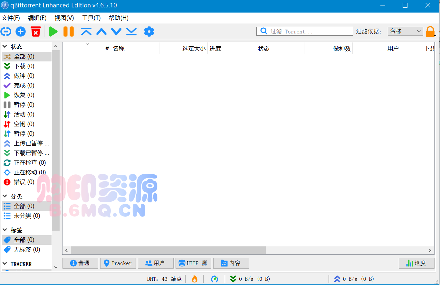The image size is (440, 285).
Task: Select status filter 下载 (0)
Action: point(27,66)
